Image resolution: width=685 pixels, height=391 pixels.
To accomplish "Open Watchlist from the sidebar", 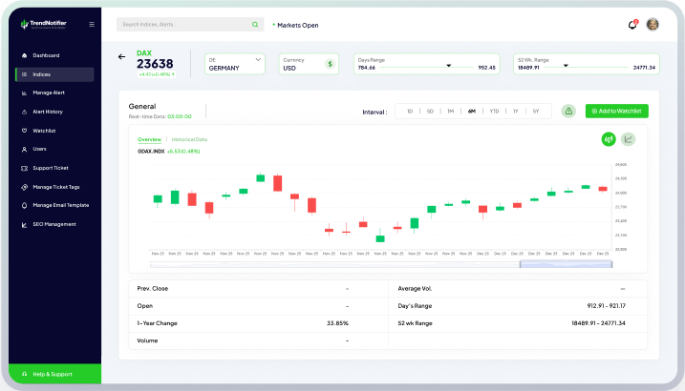I will (45, 131).
